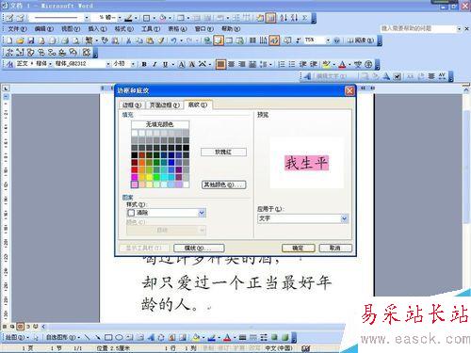The height and width of the screenshot is (353, 471).
Task: Open font name dropdown 楷体_GB2312
Action: (x=108, y=64)
